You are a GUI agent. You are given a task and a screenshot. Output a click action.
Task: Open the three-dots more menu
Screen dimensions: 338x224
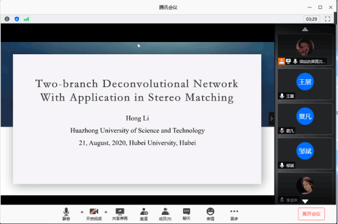(x=234, y=214)
